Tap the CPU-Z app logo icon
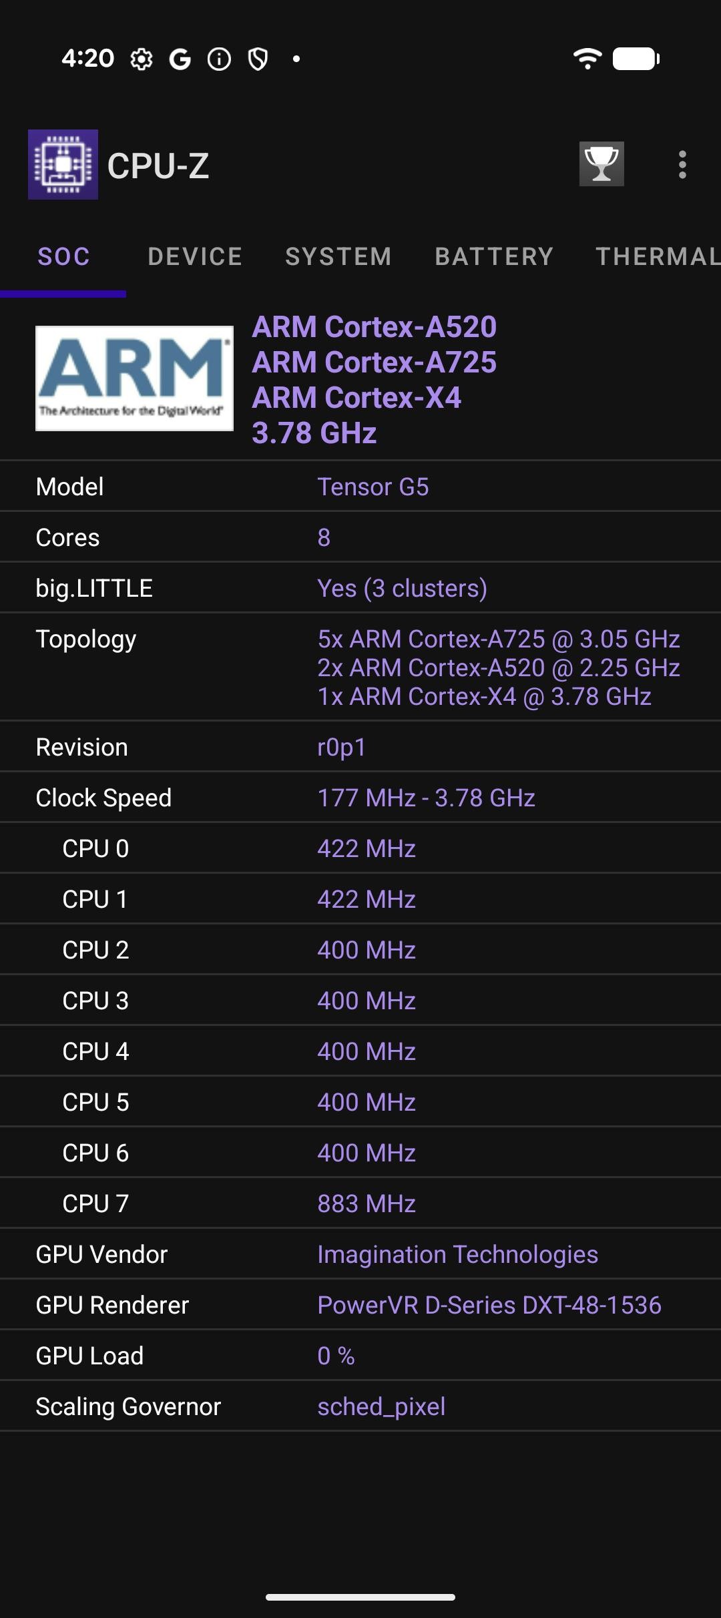Image resolution: width=721 pixels, height=1618 pixels. coord(63,165)
